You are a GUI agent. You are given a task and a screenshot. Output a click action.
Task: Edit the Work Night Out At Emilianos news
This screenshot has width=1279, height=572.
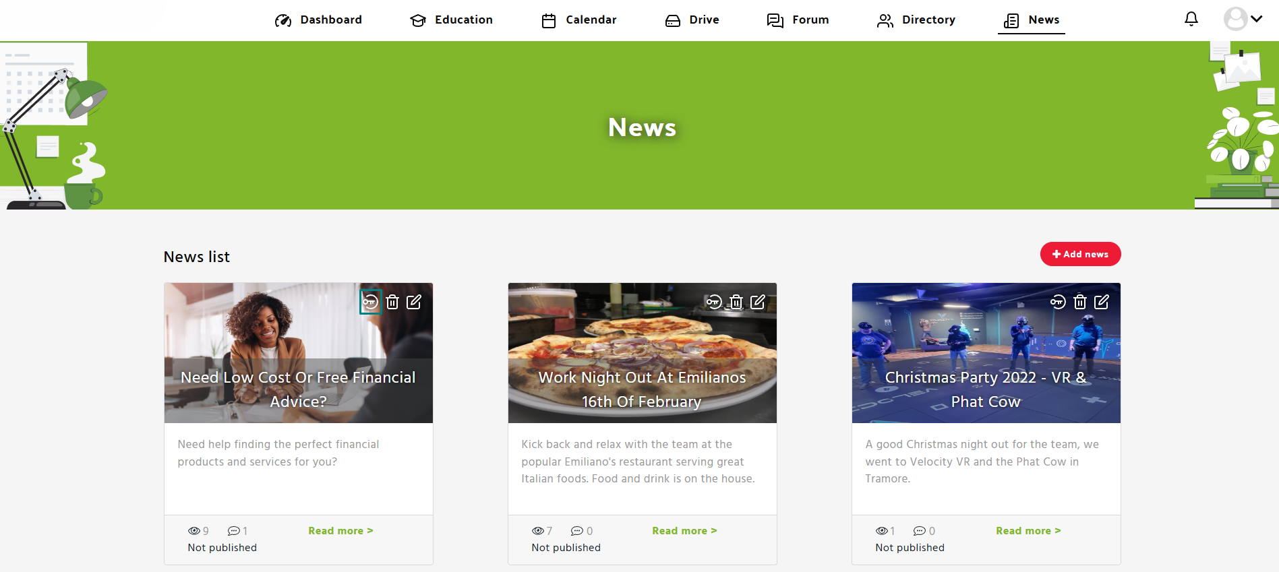click(758, 302)
